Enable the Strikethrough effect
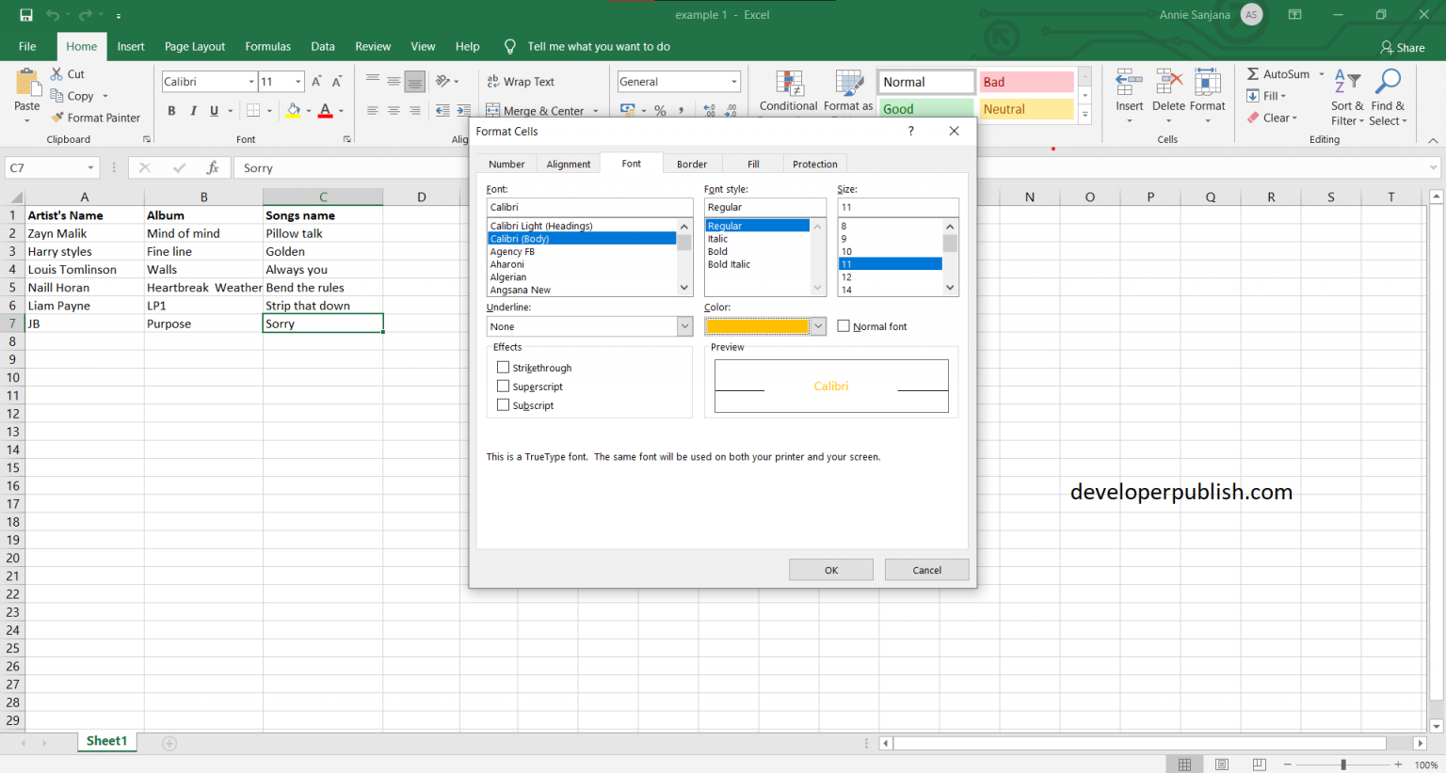Screen dimensions: 1446x773 pyautogui.click(x=504, y=367)
